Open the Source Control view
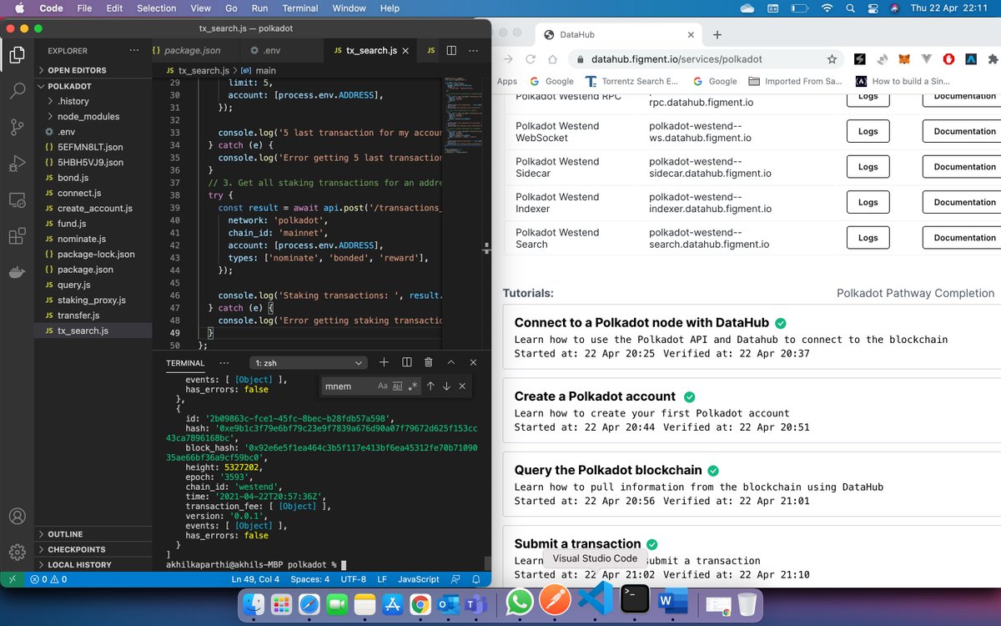 (17, 128)
